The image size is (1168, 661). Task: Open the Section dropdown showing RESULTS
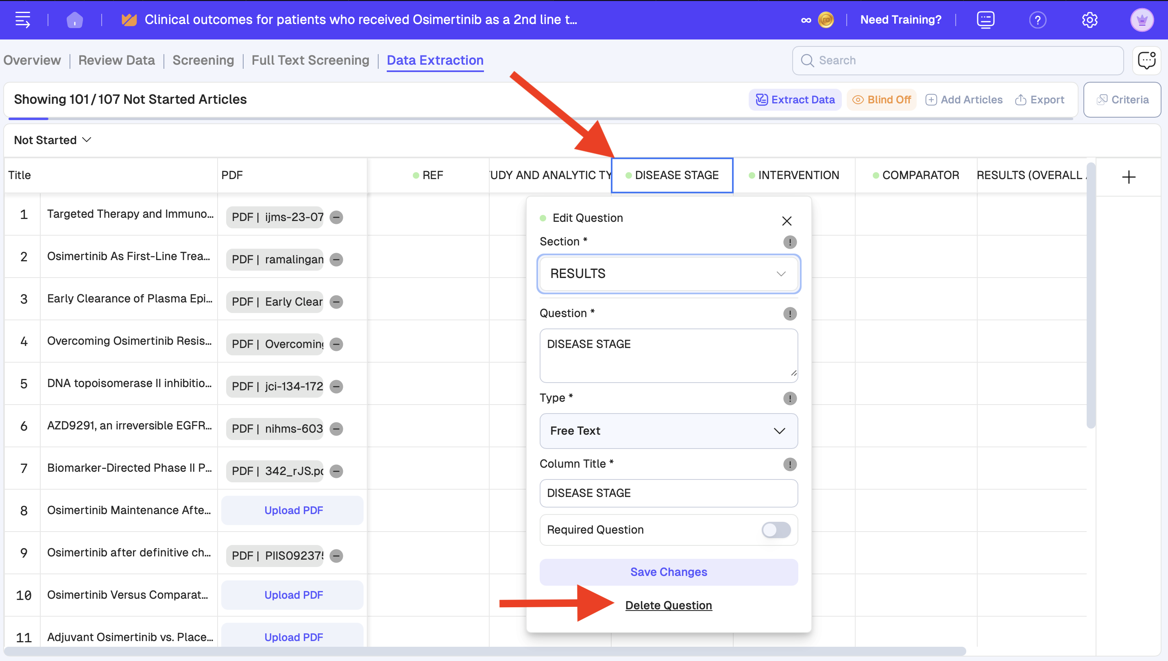(x=668, y=273)
